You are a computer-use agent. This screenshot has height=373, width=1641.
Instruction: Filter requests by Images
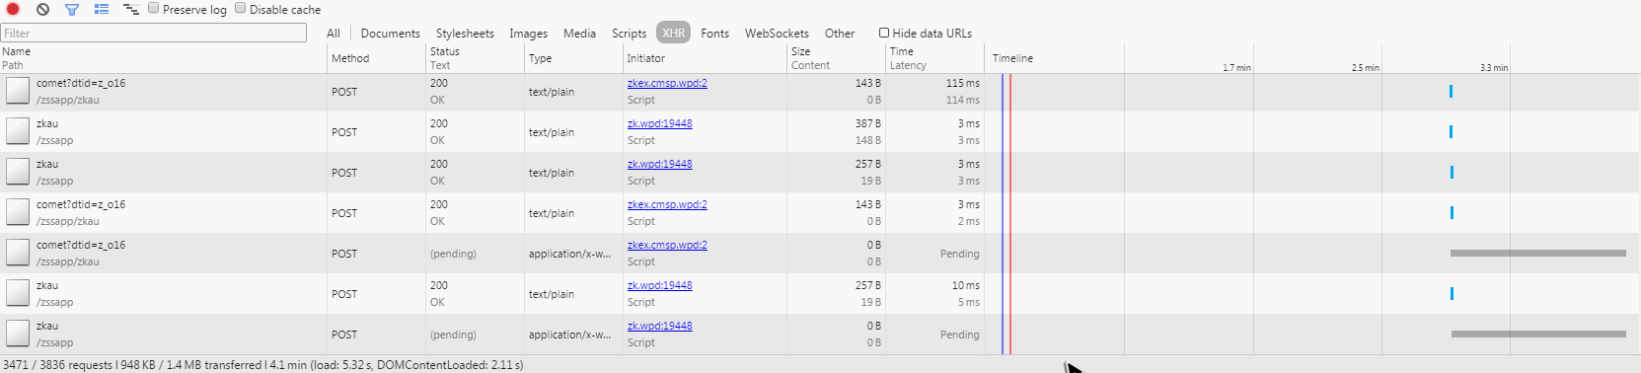pos(528,34)
